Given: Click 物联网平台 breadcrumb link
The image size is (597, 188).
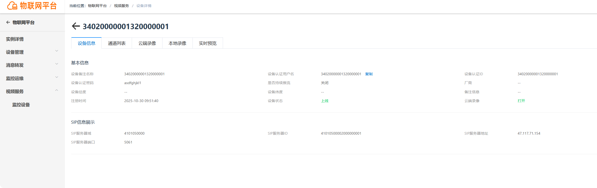Looking at the screenshot, I should click(x=97, y=6).
